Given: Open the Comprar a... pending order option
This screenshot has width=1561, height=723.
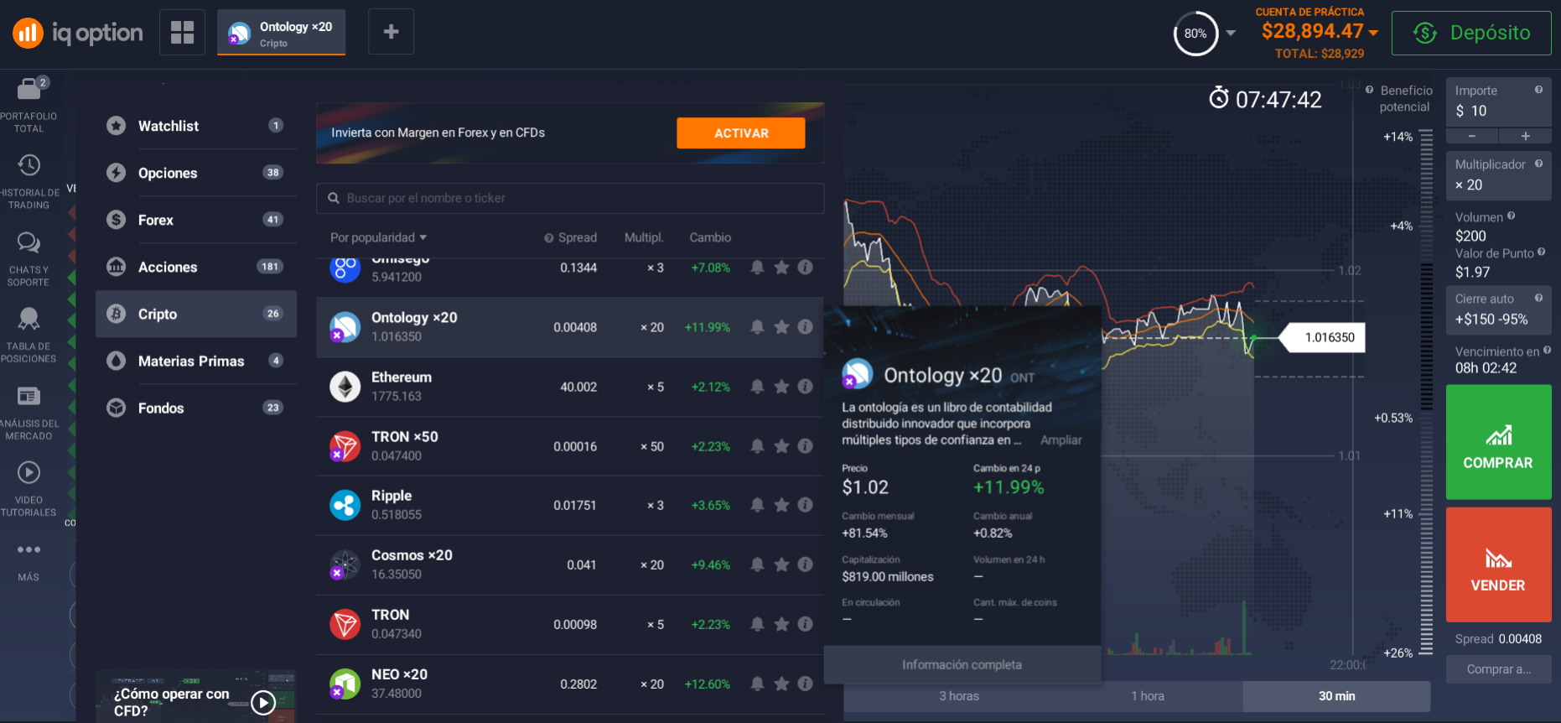Looking at the screenshot, I should tap(1498, 669).
